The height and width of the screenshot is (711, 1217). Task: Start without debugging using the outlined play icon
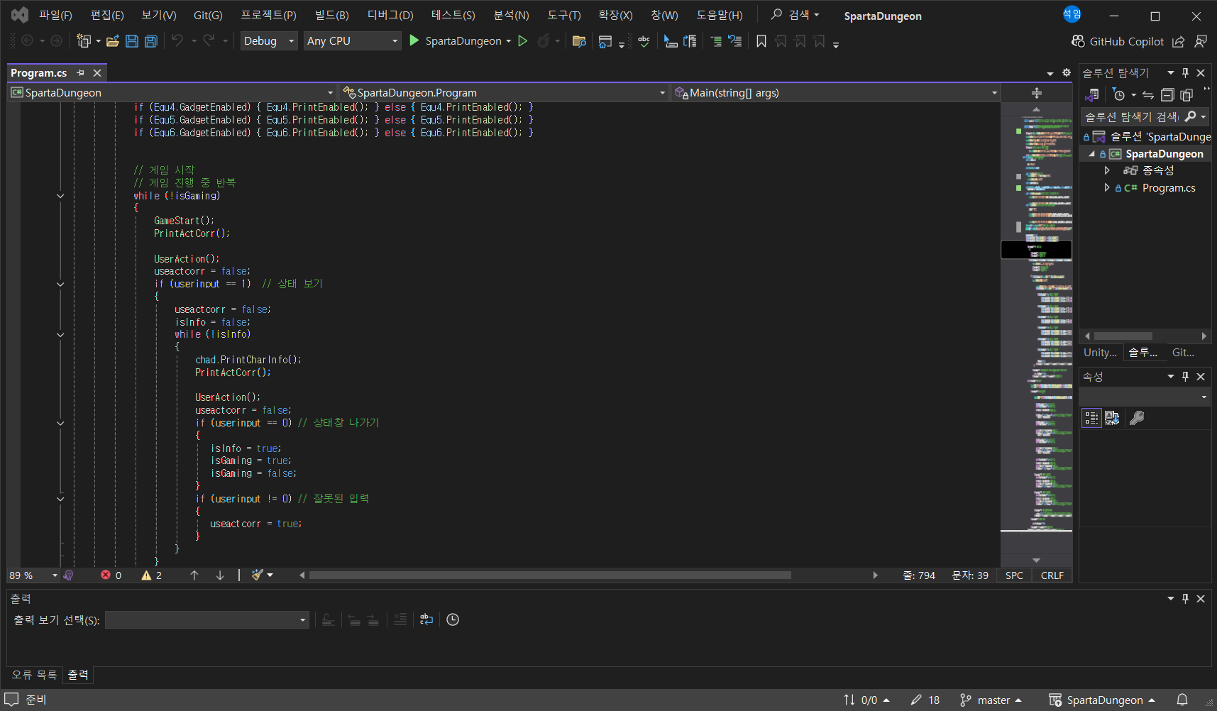pos(523,41)
